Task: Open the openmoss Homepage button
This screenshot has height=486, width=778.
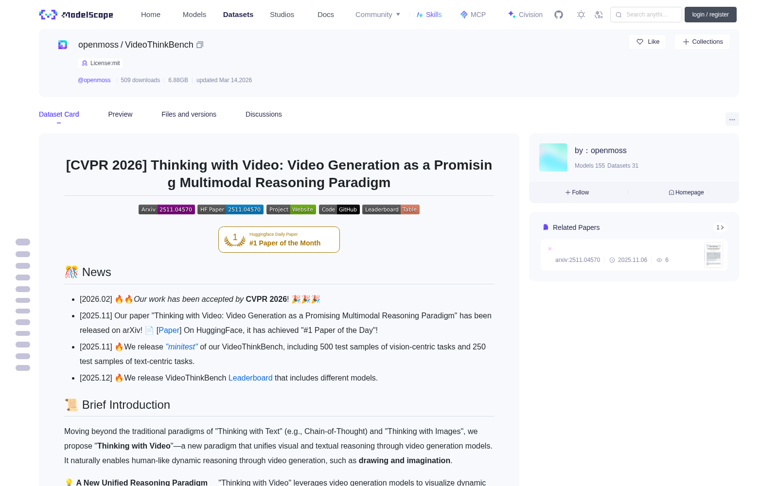Action: point(686,192)
